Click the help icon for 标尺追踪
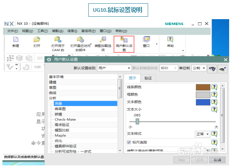The image size is (232, 167). click(x=214, y=143)
